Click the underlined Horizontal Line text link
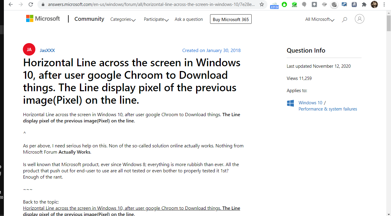391x216 pixels. coord(132,211)
